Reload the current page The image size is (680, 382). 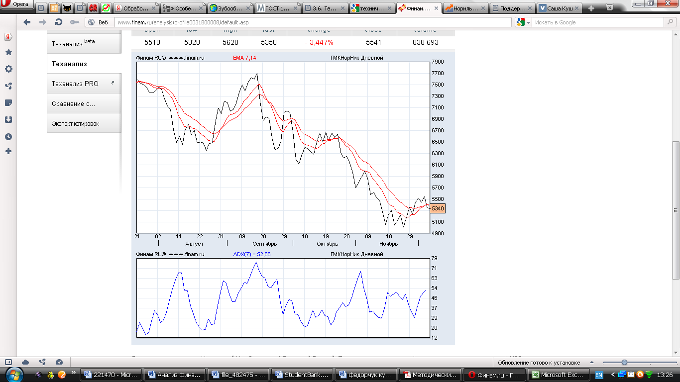pyautogui.click(x=59, y=22)
